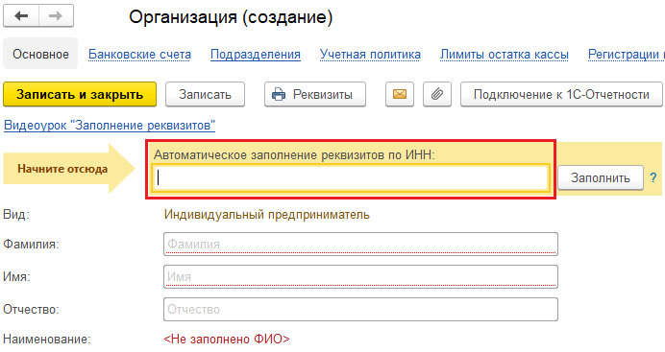665x352 pixels.
Task: Click the Заполнить button
Action: 600,177
